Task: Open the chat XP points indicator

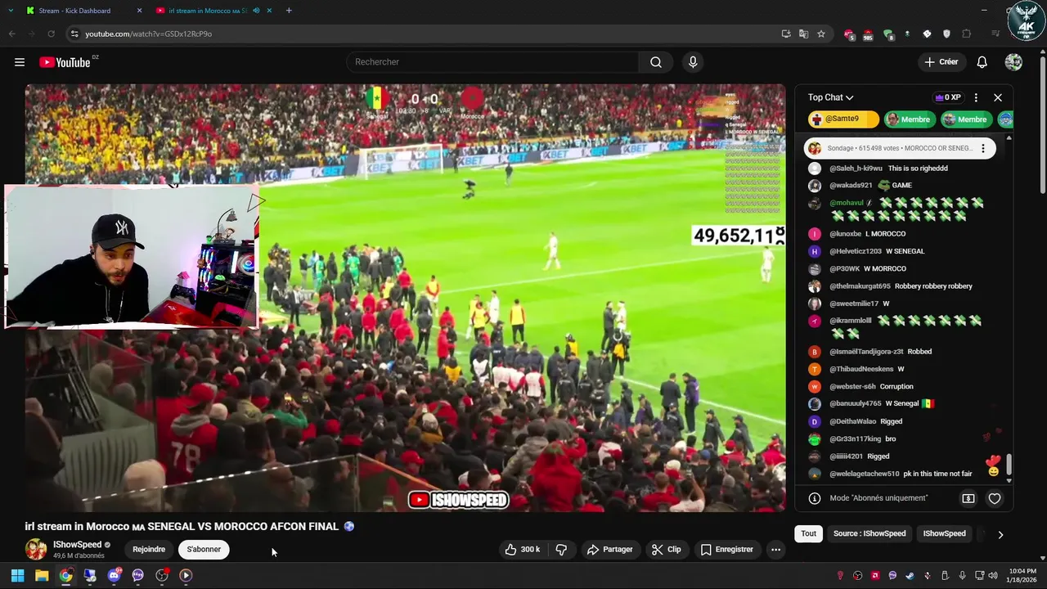Action: tap(947, 97)
